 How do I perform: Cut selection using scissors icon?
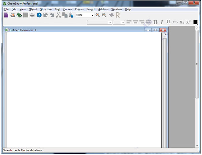59,15
